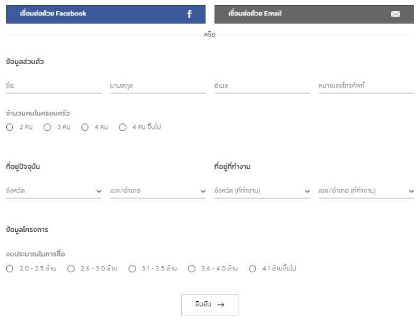Choose budget 4.1 ล้านขึ้นไป option
Viewport: 419px width, 321px height.
252,269
